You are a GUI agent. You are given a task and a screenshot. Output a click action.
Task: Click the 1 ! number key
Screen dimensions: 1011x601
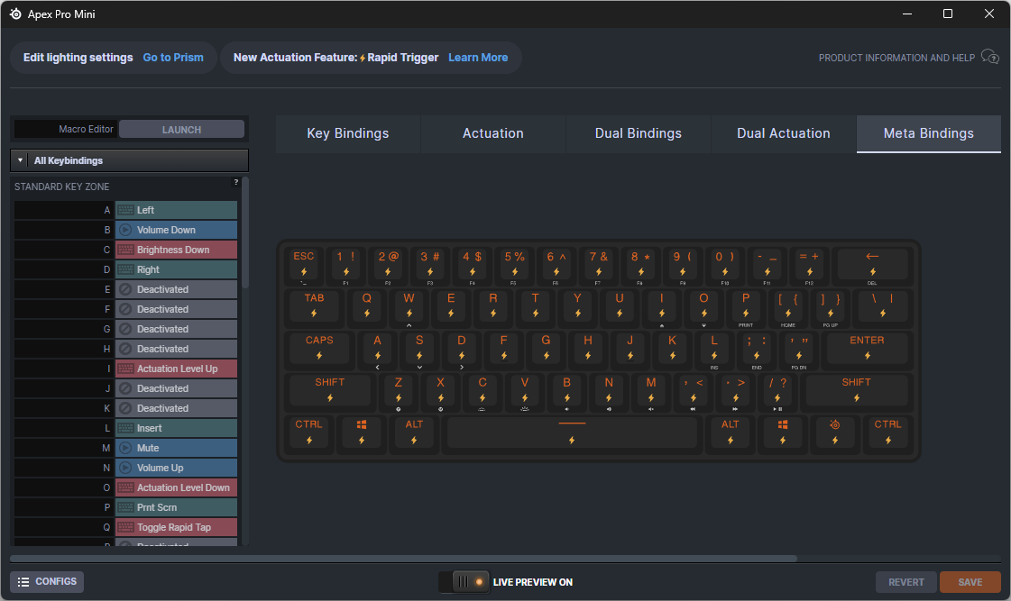pyautogui.click(x=345, y=264)
